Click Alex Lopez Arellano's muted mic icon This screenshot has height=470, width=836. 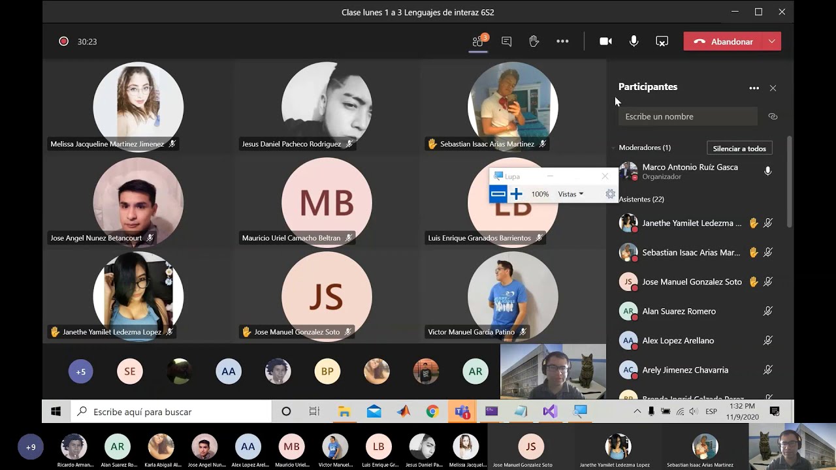(768, 341)
